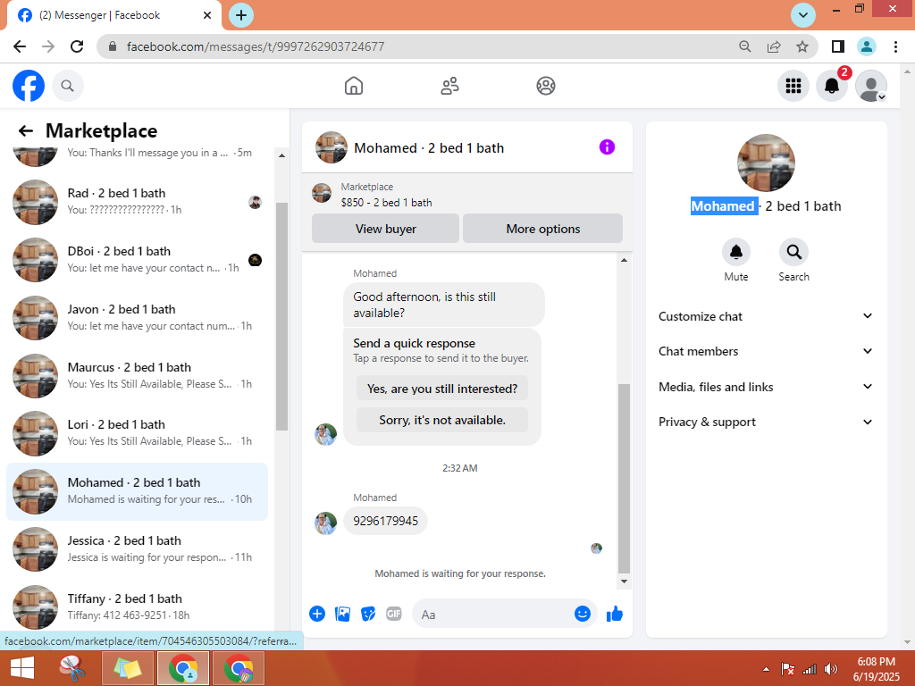Expand Customize chat section
The width and height of the screenshot is (915, 686).
point(766,316)
